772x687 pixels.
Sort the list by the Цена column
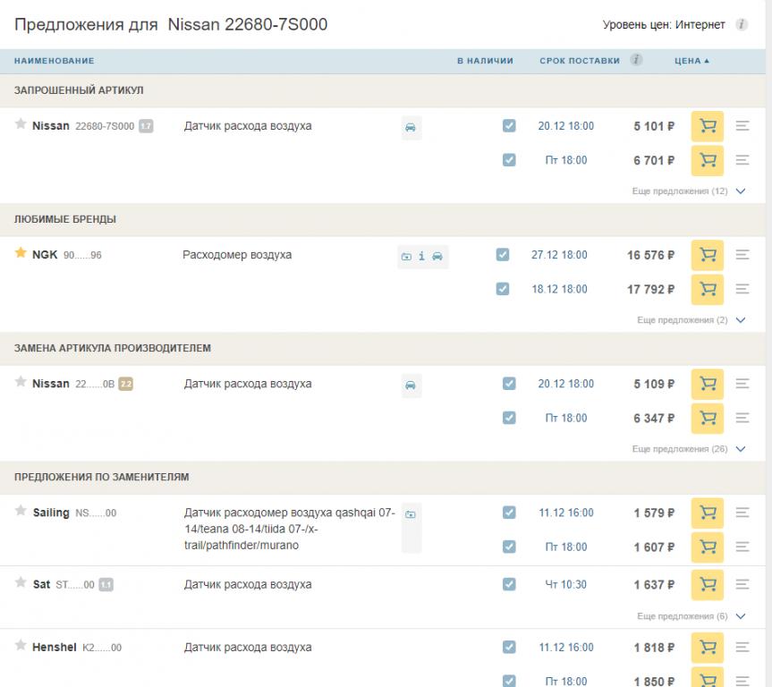pyautogui.click(x=691, y=61)
